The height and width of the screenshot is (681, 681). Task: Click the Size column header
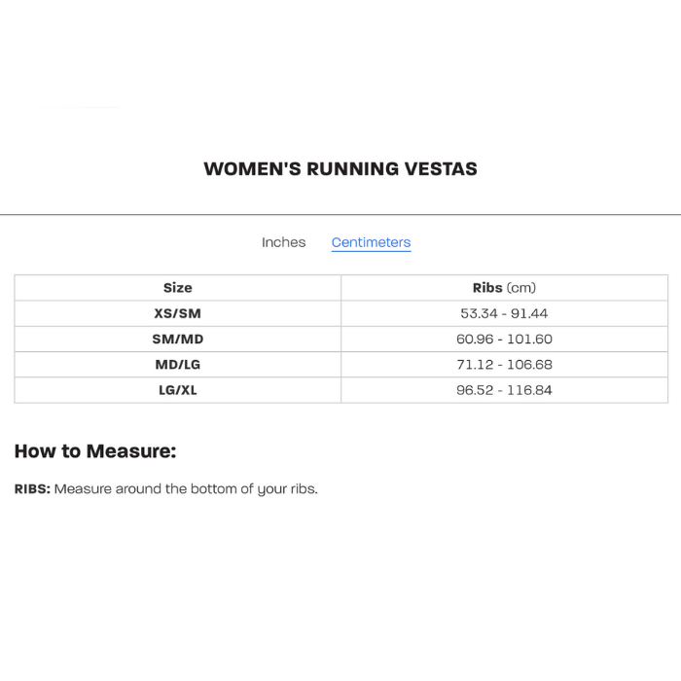click(x=177, y=288)
